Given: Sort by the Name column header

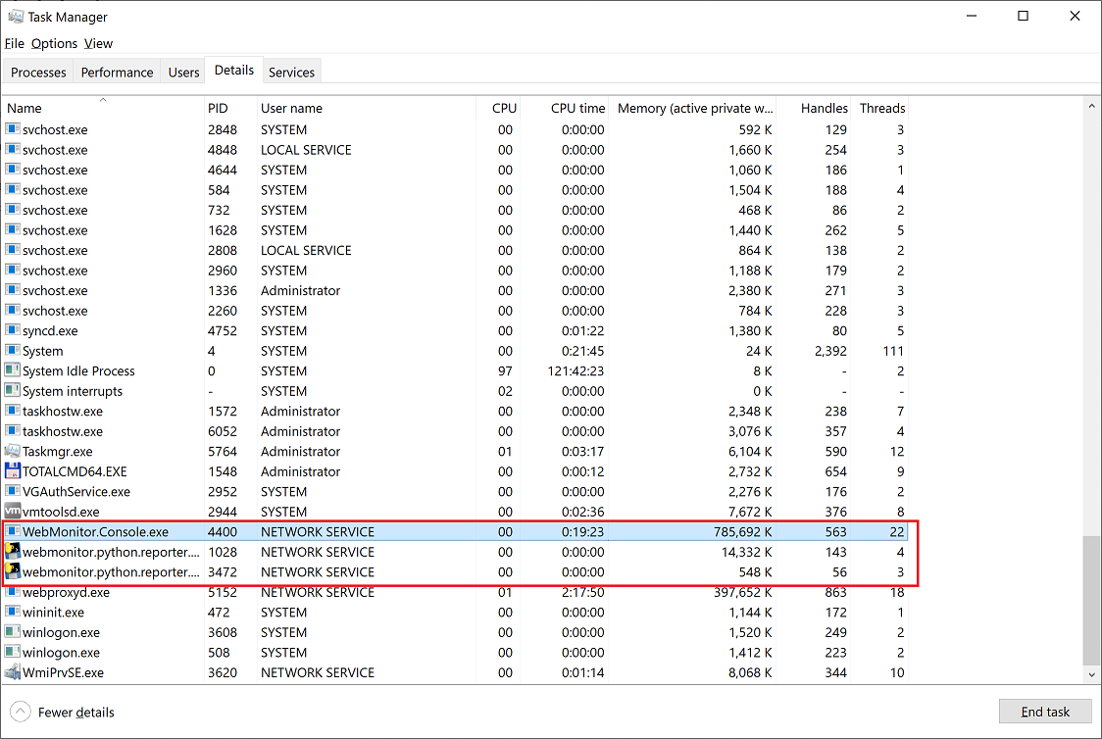Looking at the screenshot, I should tap(103, 108).
